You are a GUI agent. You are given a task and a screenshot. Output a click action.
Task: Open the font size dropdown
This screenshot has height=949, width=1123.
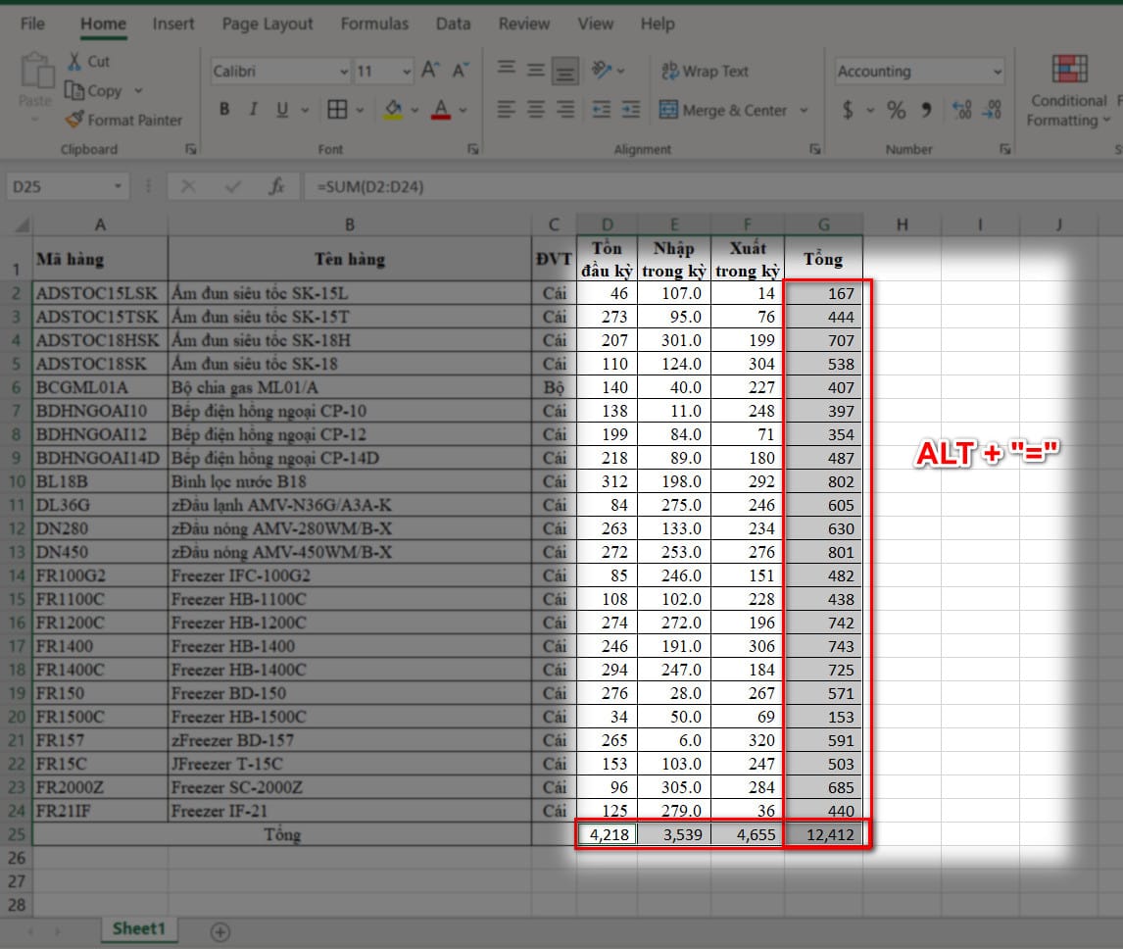(407, 71)
